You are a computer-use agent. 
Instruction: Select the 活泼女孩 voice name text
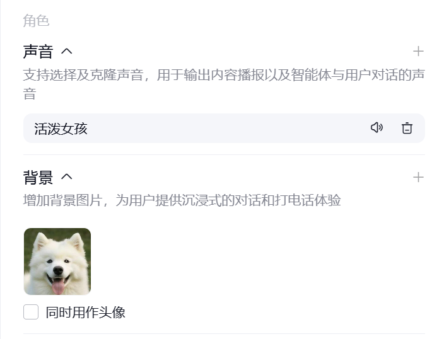(x=61, y=129)
